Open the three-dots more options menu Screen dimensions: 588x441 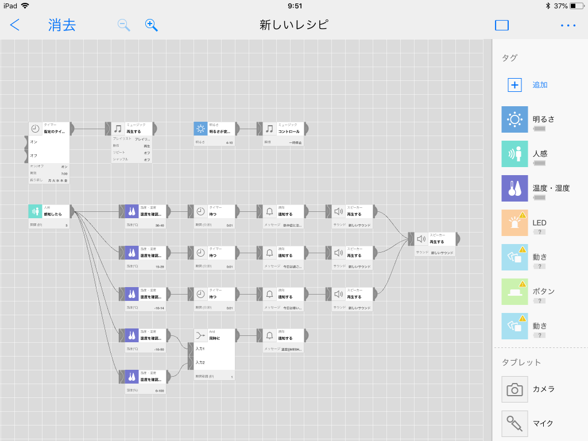click(568, 25)
